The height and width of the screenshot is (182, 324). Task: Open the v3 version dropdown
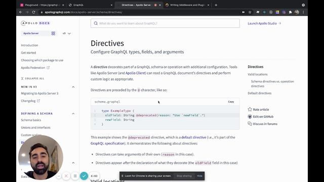pyautogui.click(x=66, y=33)
